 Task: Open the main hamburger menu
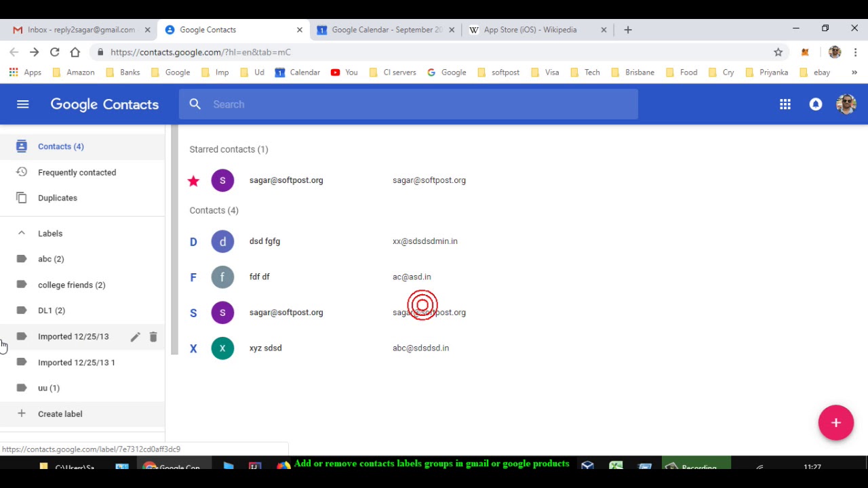[x=23, y=104]
